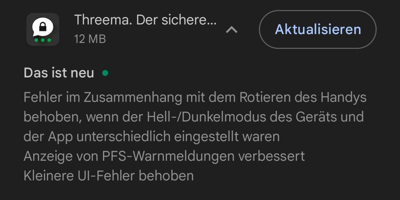Screen dimensions: 400x200
Task: Select the PFS-Warnmeldungen term in the changelog
Action: coord(168,156)
